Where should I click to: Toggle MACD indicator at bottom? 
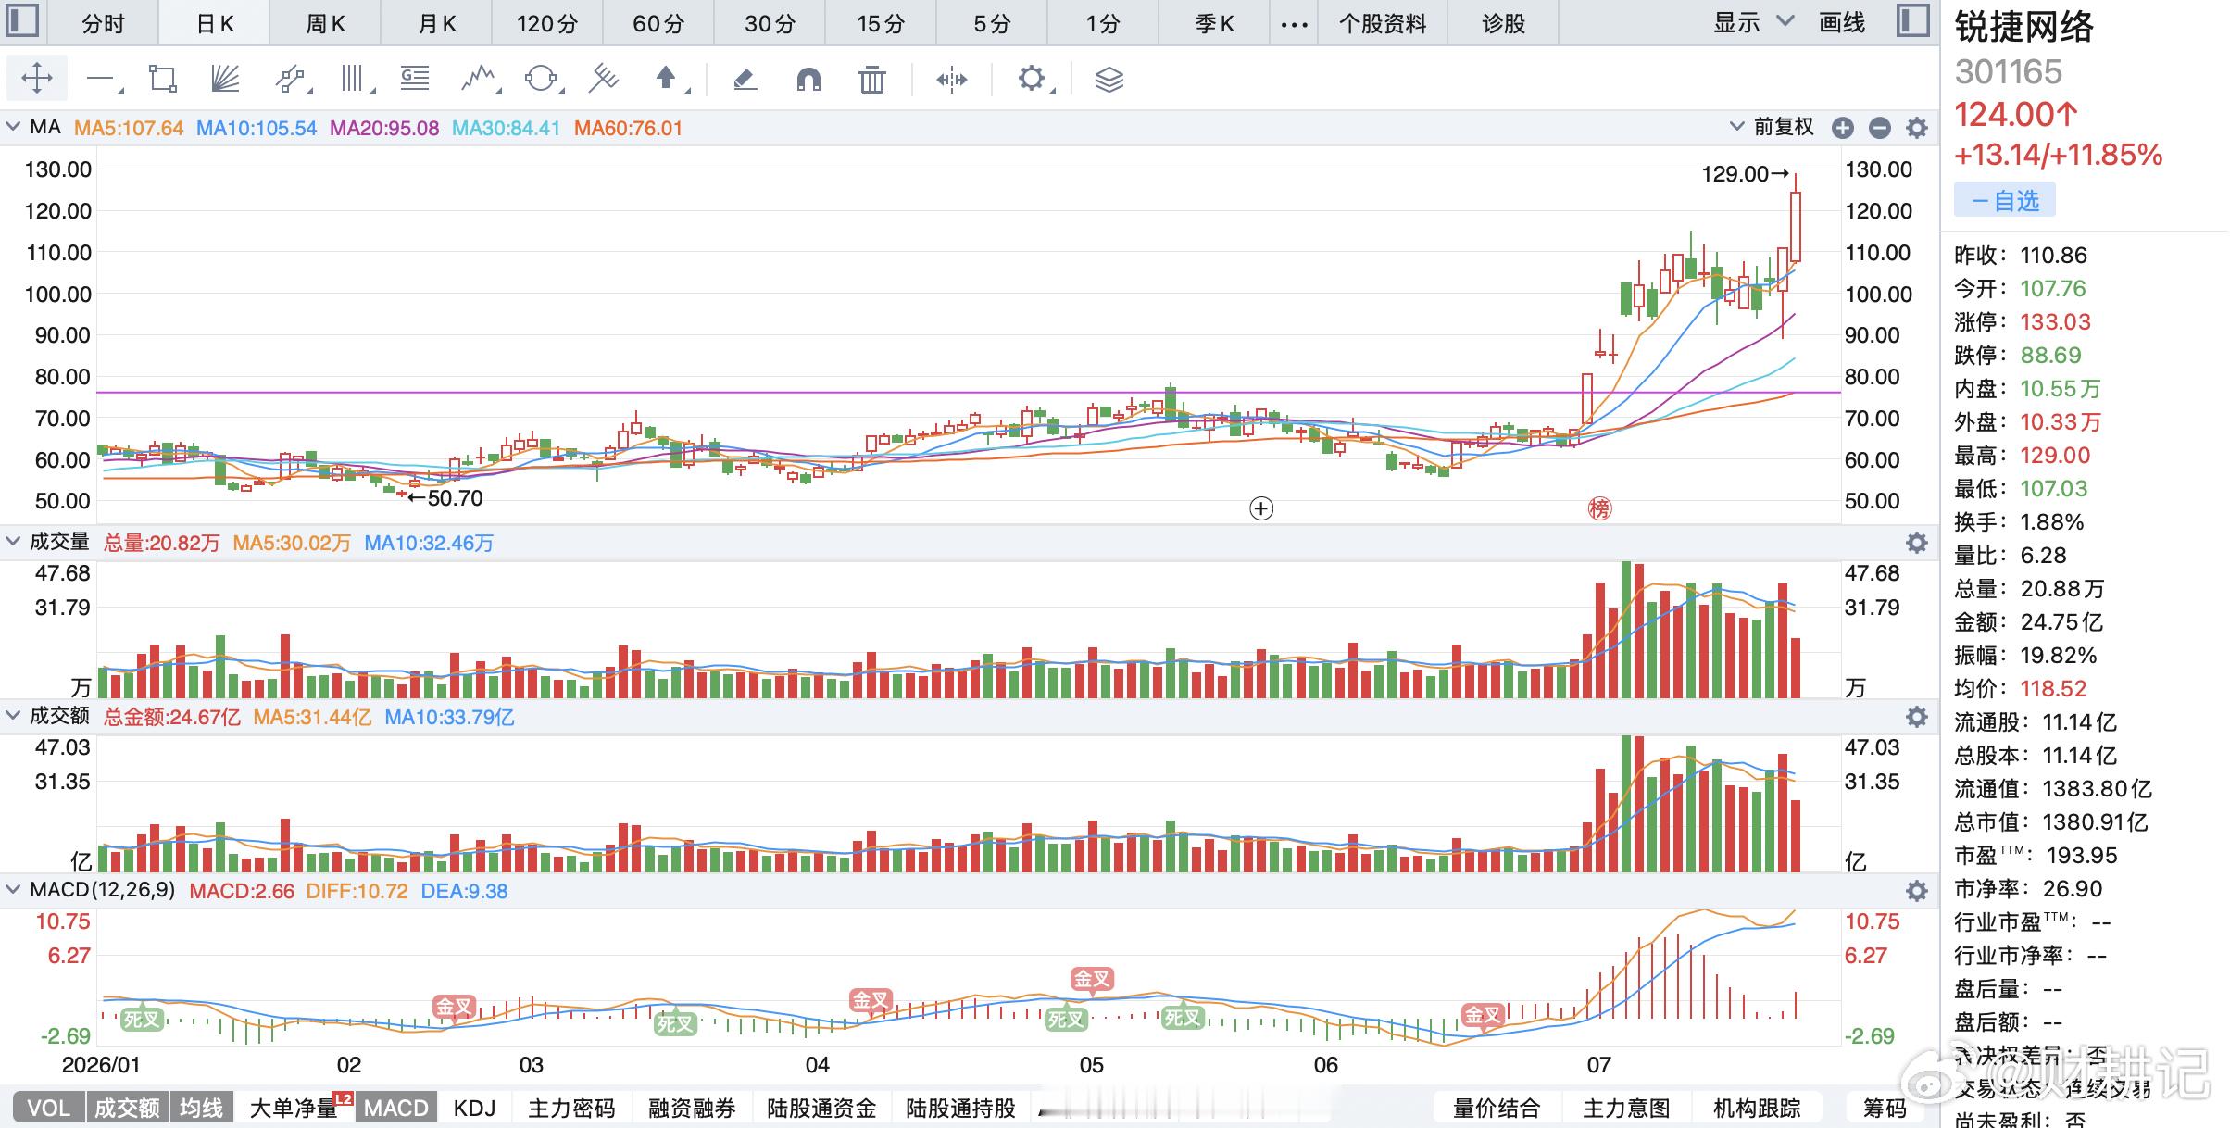(x=395, y=1108)
